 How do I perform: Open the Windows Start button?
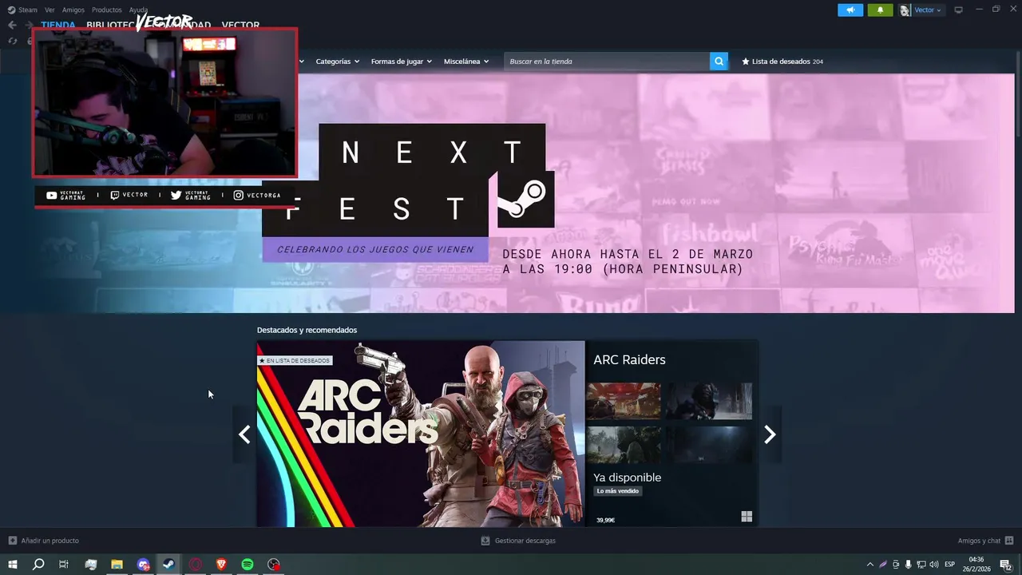(13, 565)
